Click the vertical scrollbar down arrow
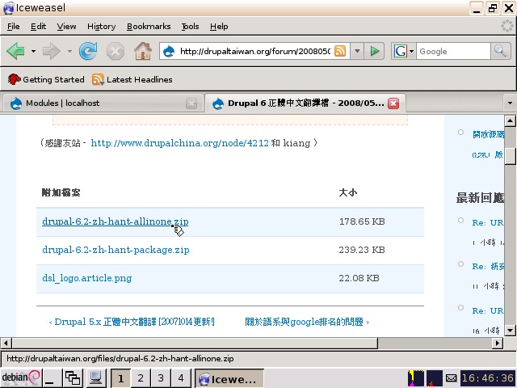The width and height of the screenshot is (517, 388). [510, 330]
